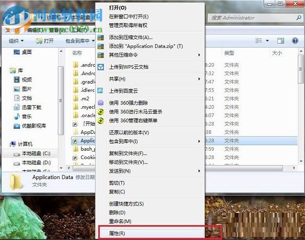This screenshot has width=305, height=240.
Task: Open the 包含到库中 toolbar dropdown
Action: pyautogui.click(x=80, y=41)
